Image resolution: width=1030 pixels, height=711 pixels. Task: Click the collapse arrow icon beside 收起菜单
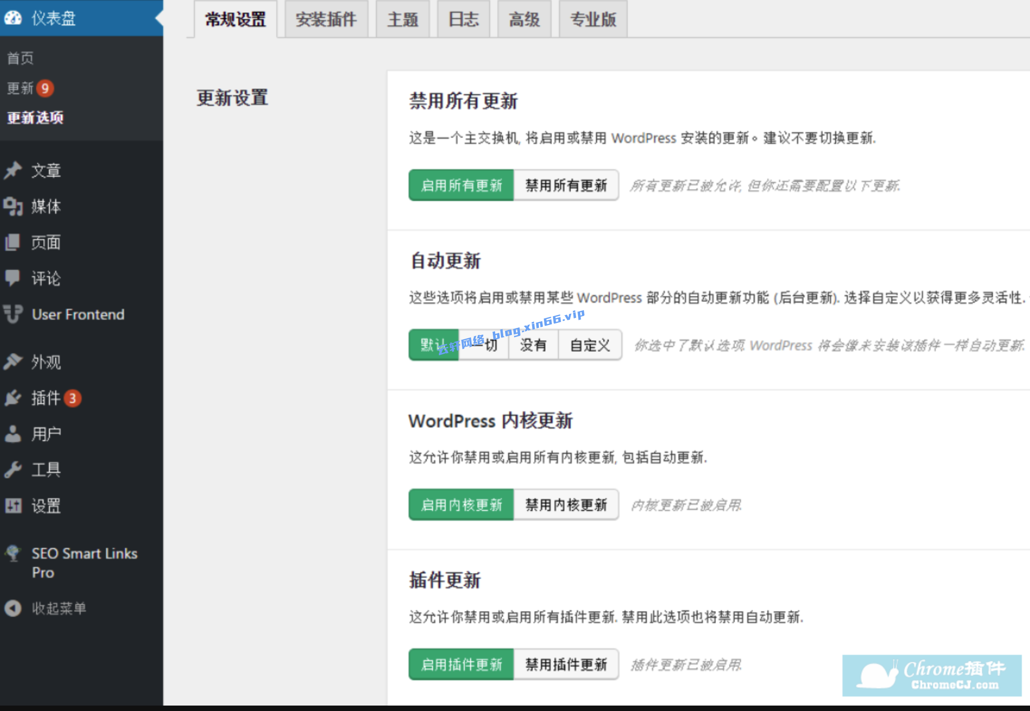[x=13, y=608]
